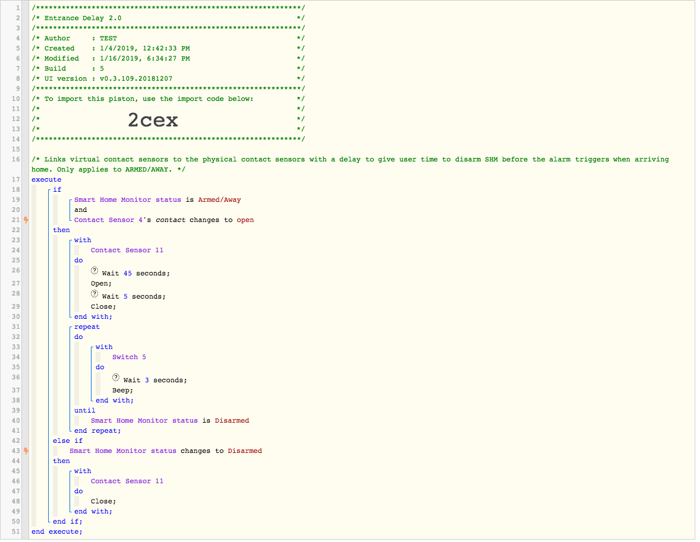Click the Close; command on line 48
Image resolution: width=700 pixels, height=542 pixels.
tap(103, 502)
